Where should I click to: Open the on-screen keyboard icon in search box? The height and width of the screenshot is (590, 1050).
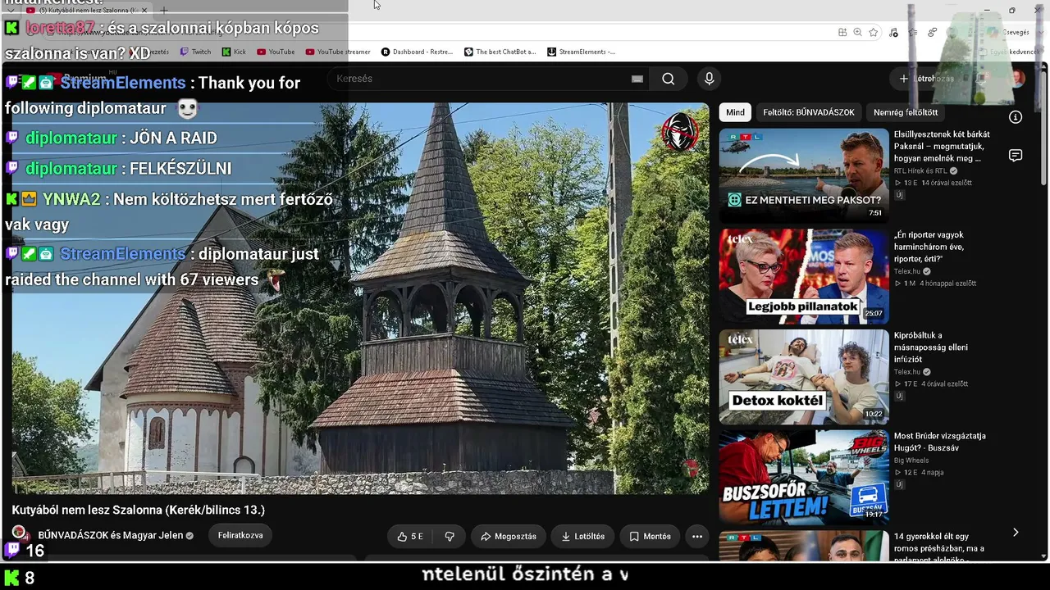[x=637, y=79]
